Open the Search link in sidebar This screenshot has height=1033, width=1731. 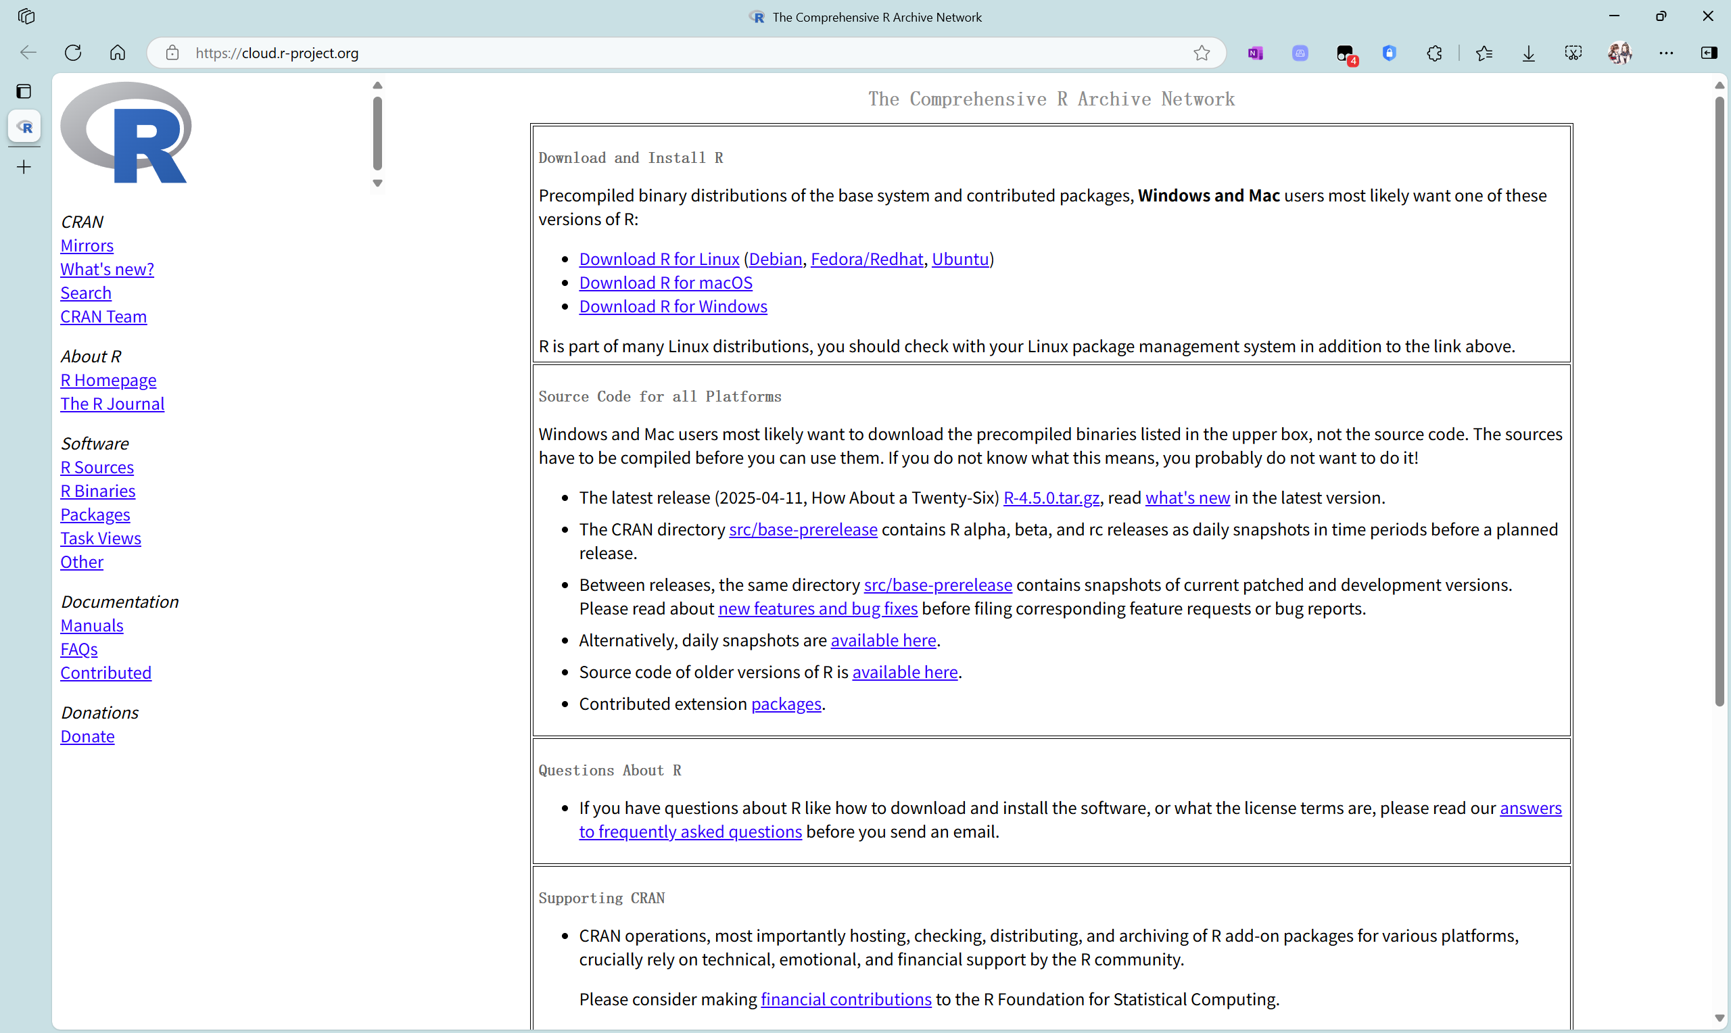86,293
